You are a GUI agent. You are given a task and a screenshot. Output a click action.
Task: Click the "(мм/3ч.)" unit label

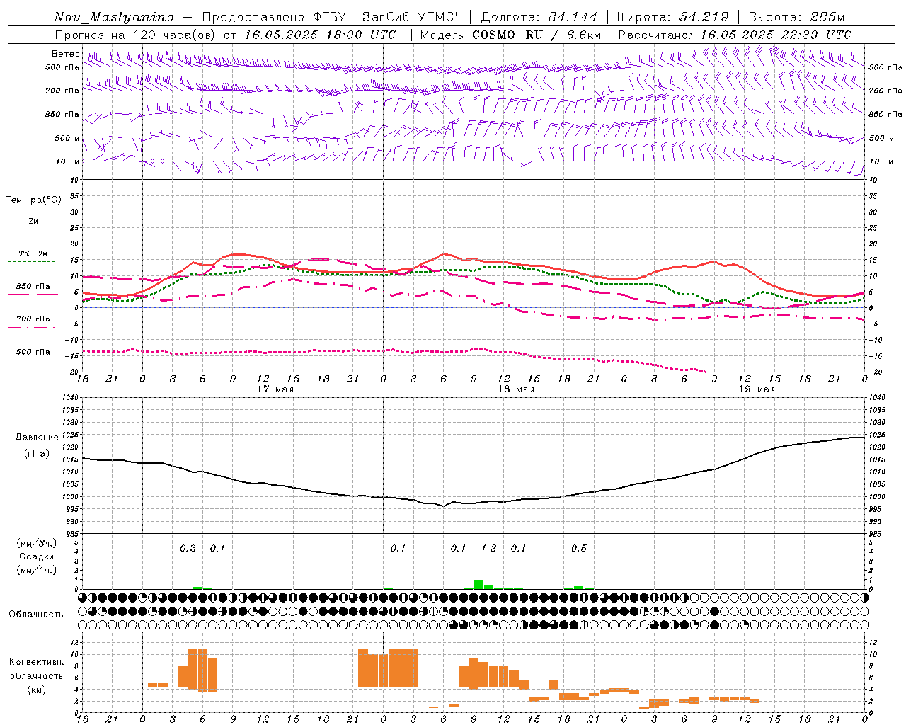[x=37, y=543]
